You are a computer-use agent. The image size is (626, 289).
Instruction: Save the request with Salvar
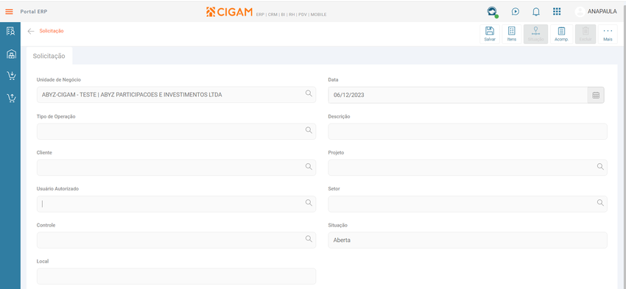(x=490, y=35)
